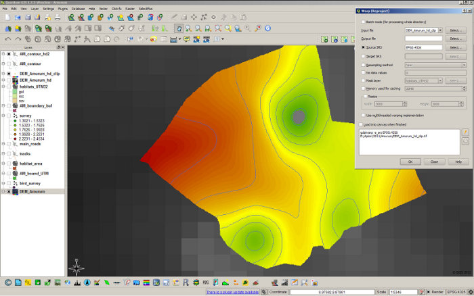Viewport: 474px width, 296px height.
Task: Click the edit command pencil button in Warp dialog
Action: tap(465, 131)
